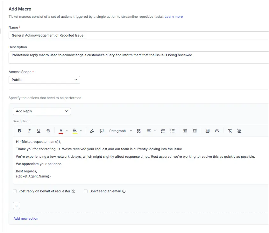The width and height of the screenshot is (269, 233).
Task: Open the Access Scope Public dropdown
Action: [45, 80]
